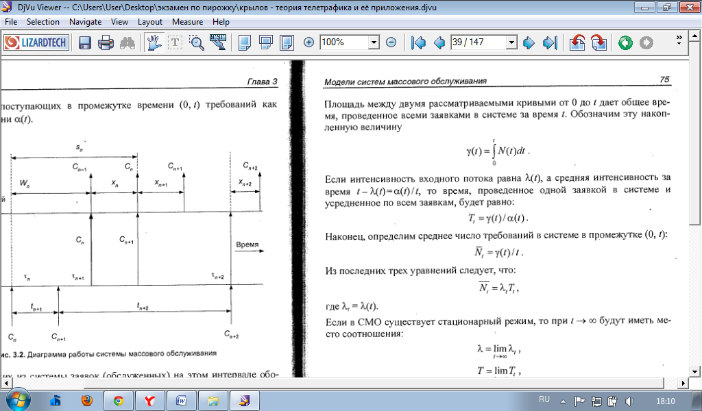Open the Measure menu

tap(188, 22)
